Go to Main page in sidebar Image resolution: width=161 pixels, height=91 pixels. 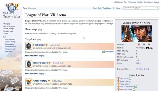(7, 24)
